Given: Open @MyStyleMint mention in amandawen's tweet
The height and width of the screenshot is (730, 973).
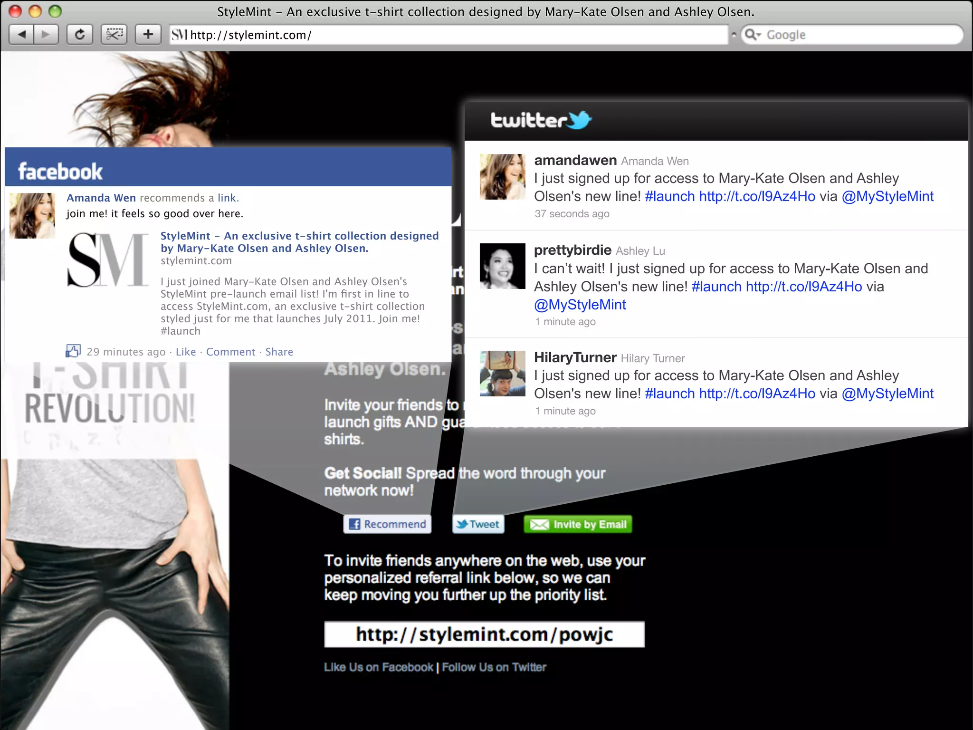Looking at the screenshot, I should (887, 196).
